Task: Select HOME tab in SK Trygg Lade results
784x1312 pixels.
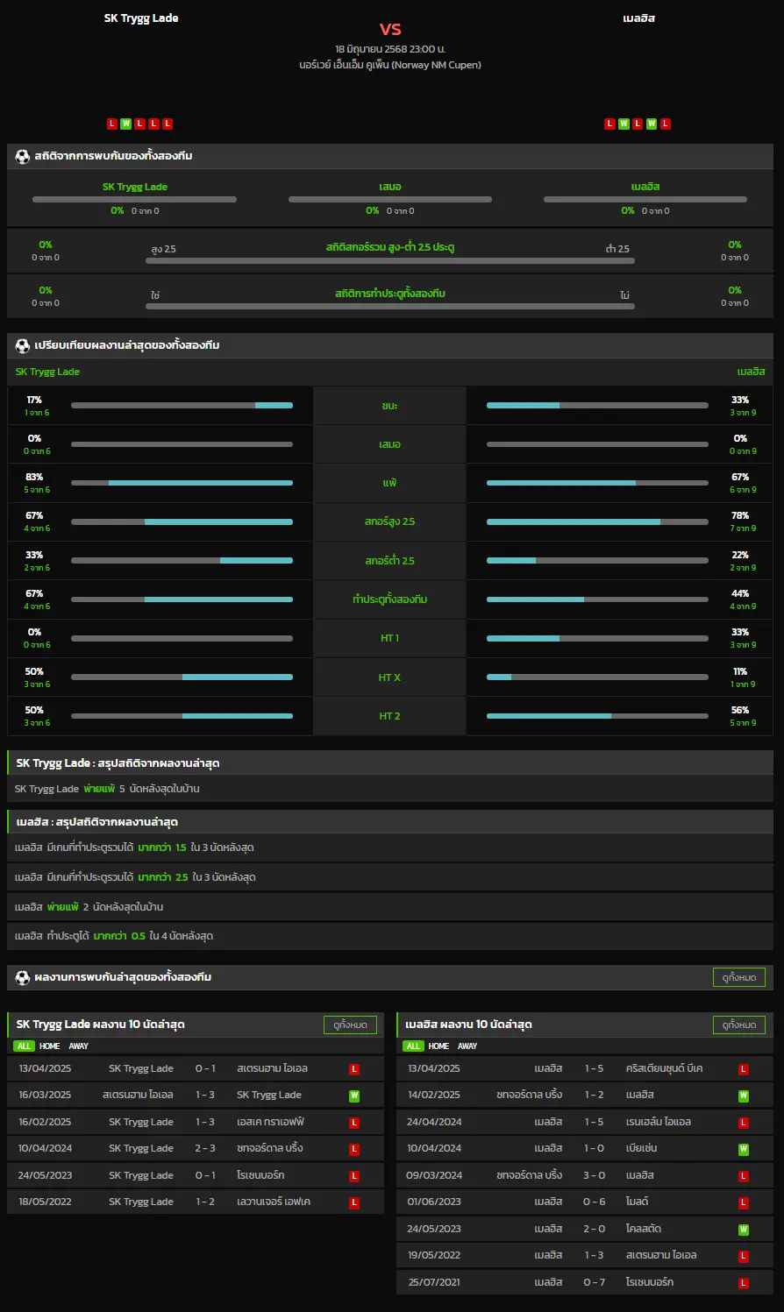Action: [x=50, y=1046]
